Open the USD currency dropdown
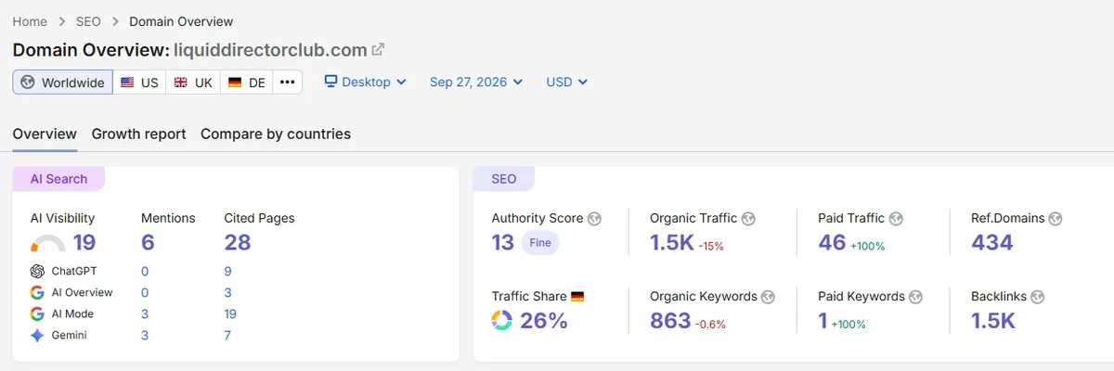Viewport: 1114px width, 371px height. tap(567, 82)
